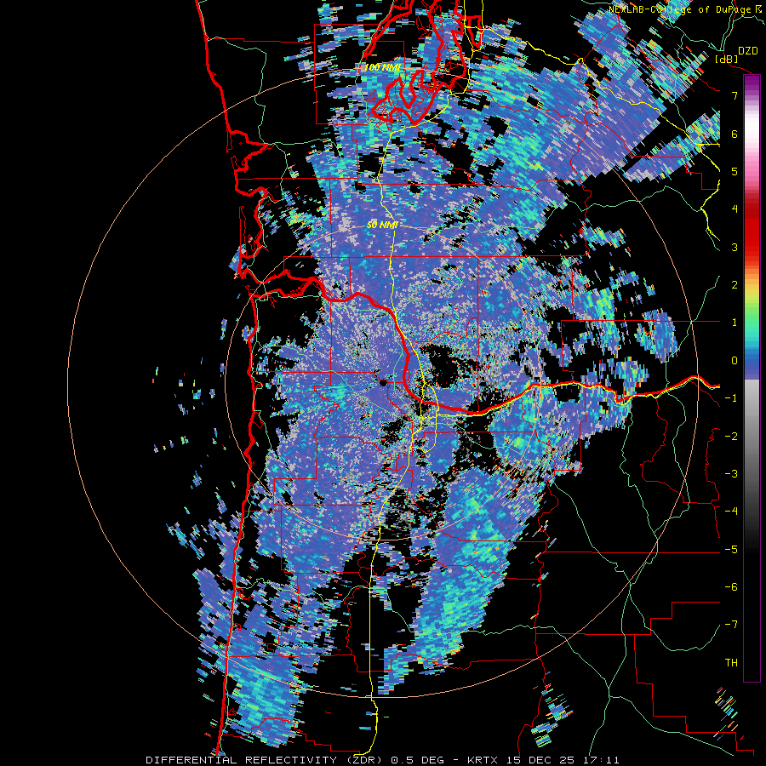Click the "DZD" legend title

point(747,50)
